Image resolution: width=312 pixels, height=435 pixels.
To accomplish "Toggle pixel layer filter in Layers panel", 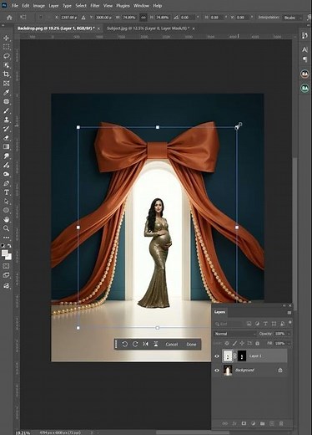I will pyautogui.click(x=249, y=324).
